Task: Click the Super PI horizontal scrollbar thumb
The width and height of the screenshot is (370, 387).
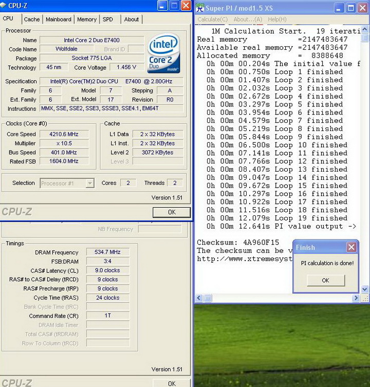Action: coord(208,298)
